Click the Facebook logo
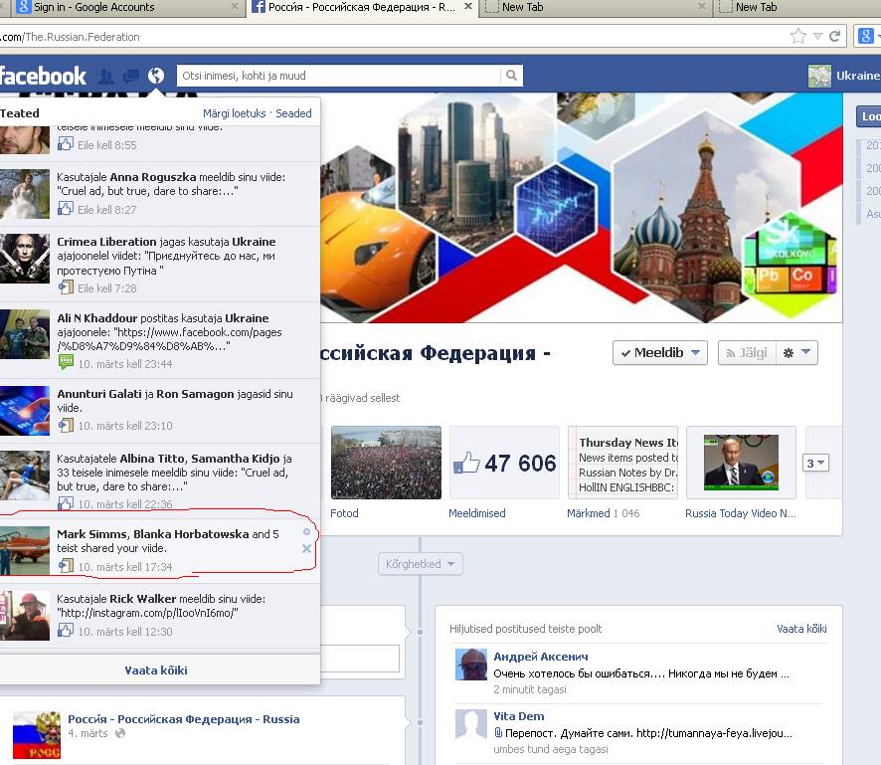Screen dimensions: 881x765 point(42,76)
